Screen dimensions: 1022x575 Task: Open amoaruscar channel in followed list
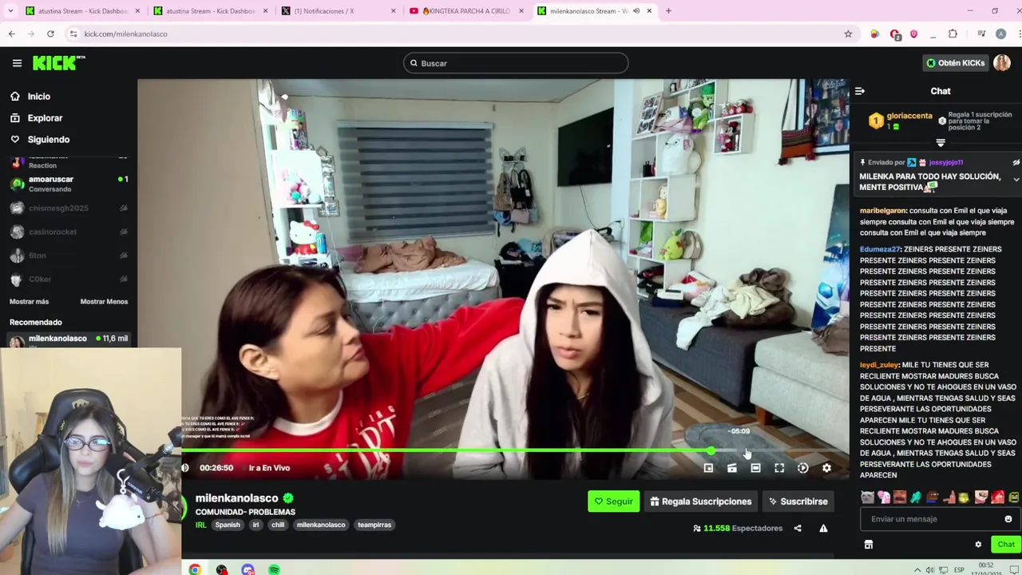click(69, 184)
